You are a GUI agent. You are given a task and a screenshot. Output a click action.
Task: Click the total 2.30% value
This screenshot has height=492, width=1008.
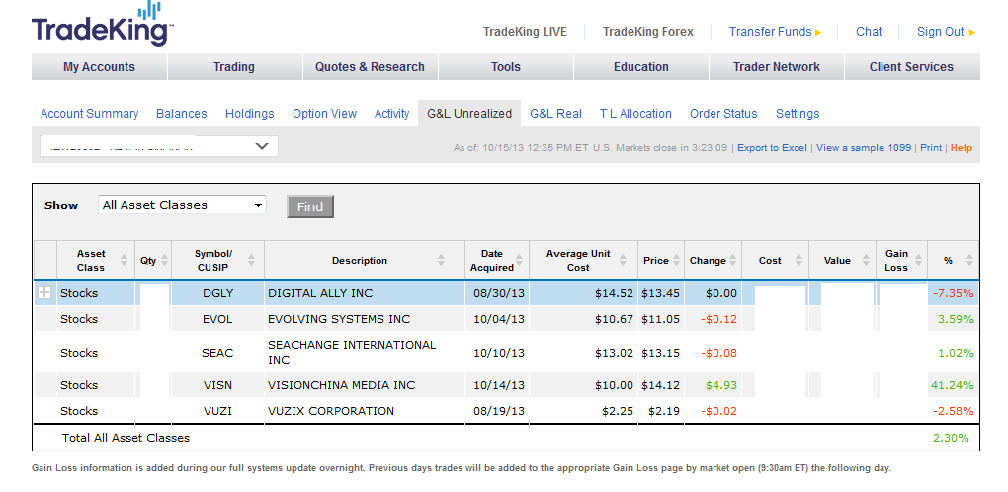click(x=951, y=438)
